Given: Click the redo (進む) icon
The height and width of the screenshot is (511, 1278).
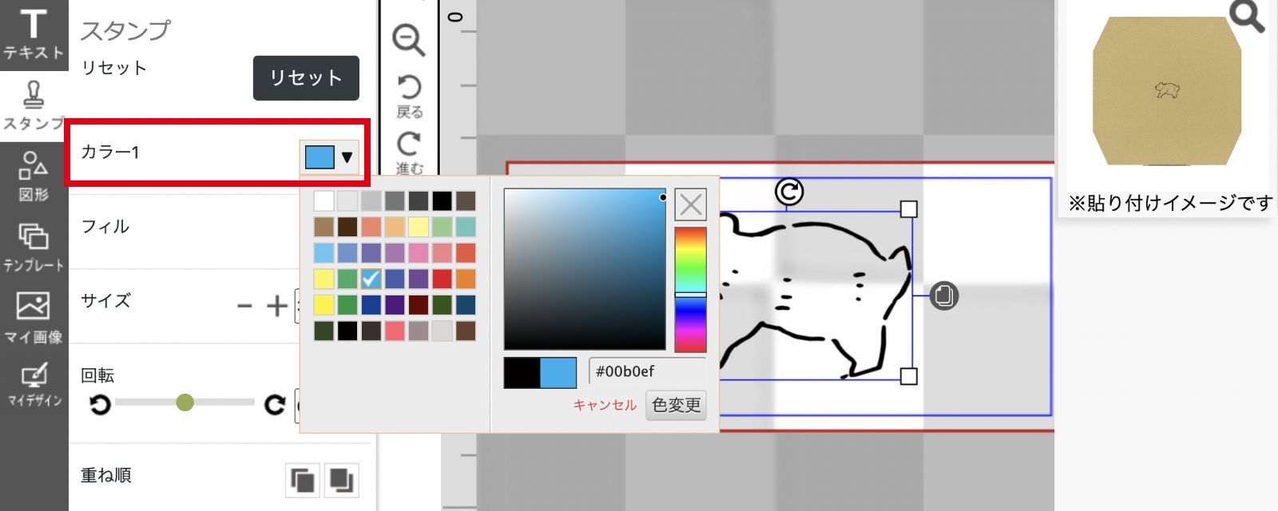Looking at the screenshot, I should [409, 152].
